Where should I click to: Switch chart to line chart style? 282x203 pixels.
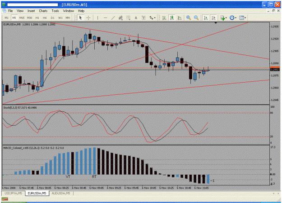180,18
